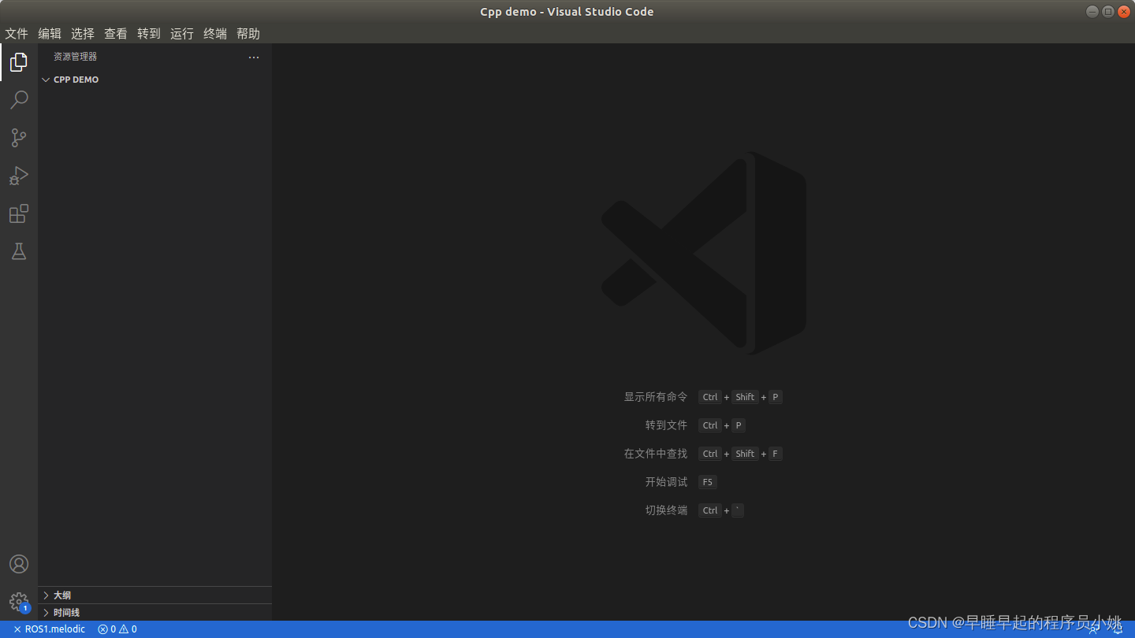Open the 运行 menu

point(182,33)
